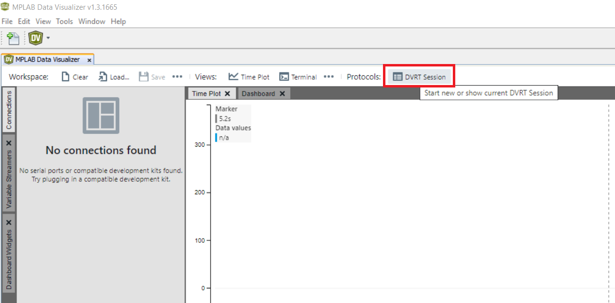Open a Terminal view from toolbar
615x303 pixels.
(298, 77)
